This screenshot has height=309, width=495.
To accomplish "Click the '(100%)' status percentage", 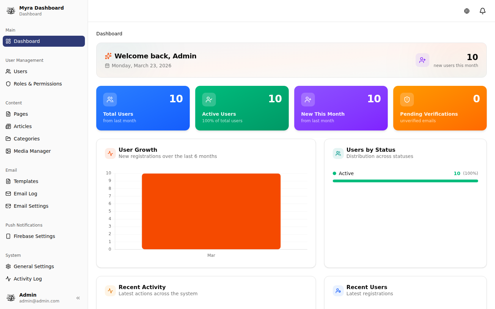I will coord(471,173).
